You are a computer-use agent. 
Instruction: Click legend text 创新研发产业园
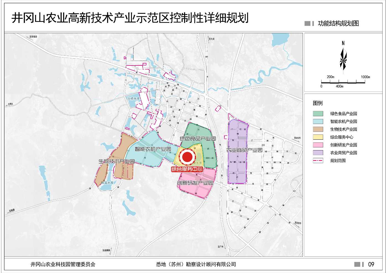point(344,145)
